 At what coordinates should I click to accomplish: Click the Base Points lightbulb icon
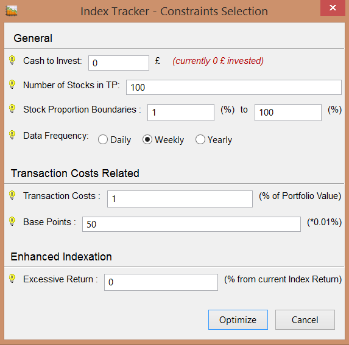12,221
